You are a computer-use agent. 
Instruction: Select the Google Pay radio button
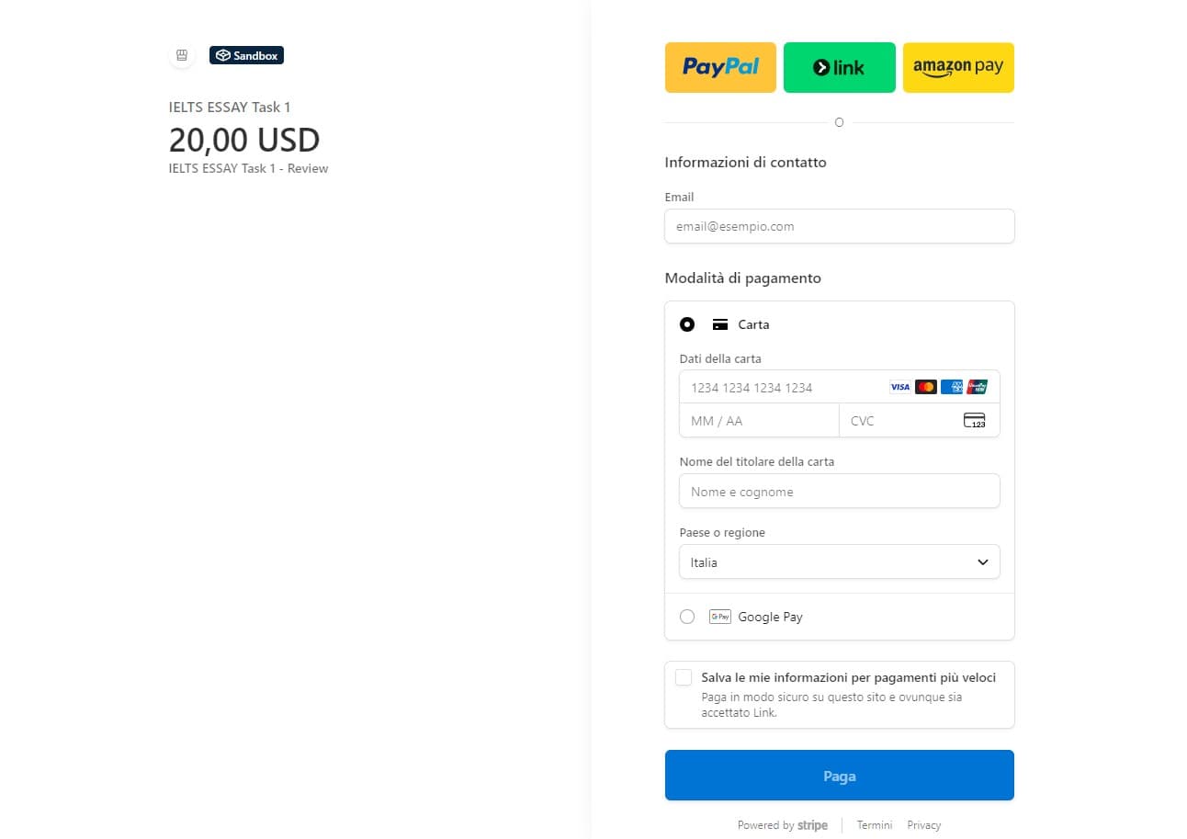(x=687, y=617)
